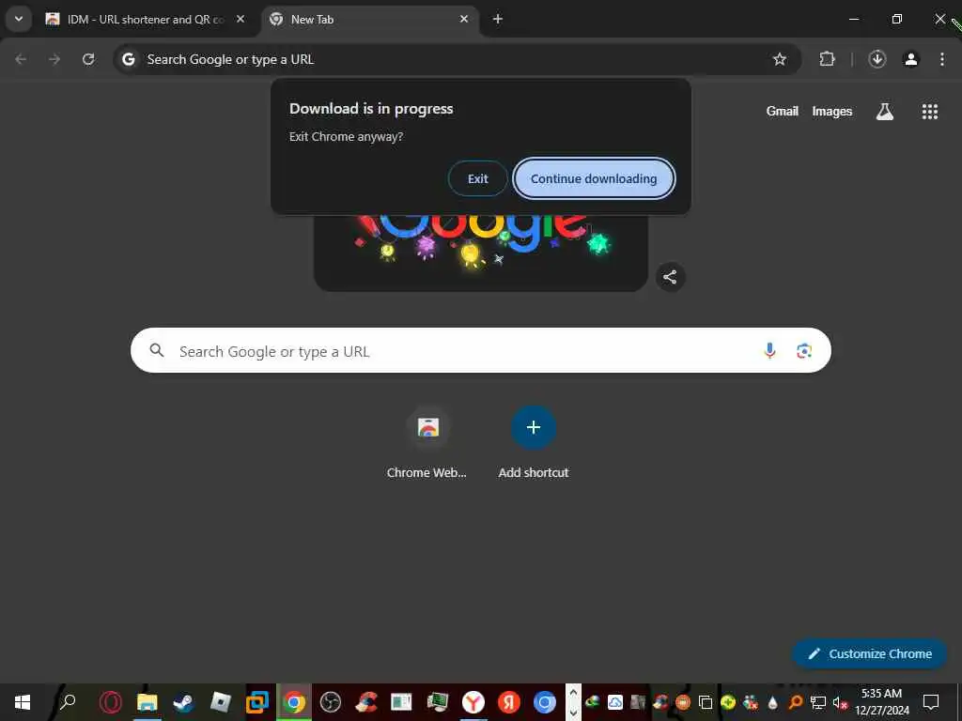Open the Chrome profile menu
Screen dimensions: 962x721
(x=911, y=59)
